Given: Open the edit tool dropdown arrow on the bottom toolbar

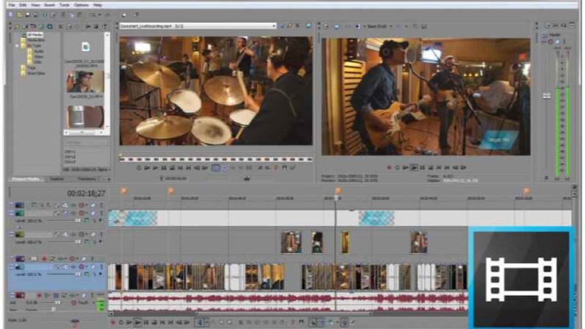Looking at the screenshot, I should [x=207, y=322].
